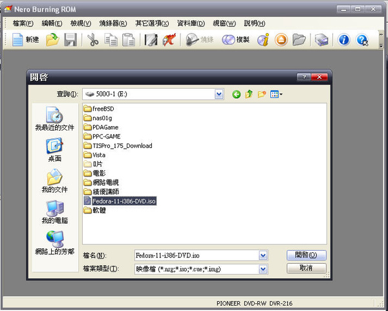The height and width of the screenshot is (311, 388).
Task: Open the 編輯(E) menu
Action: 52,23
